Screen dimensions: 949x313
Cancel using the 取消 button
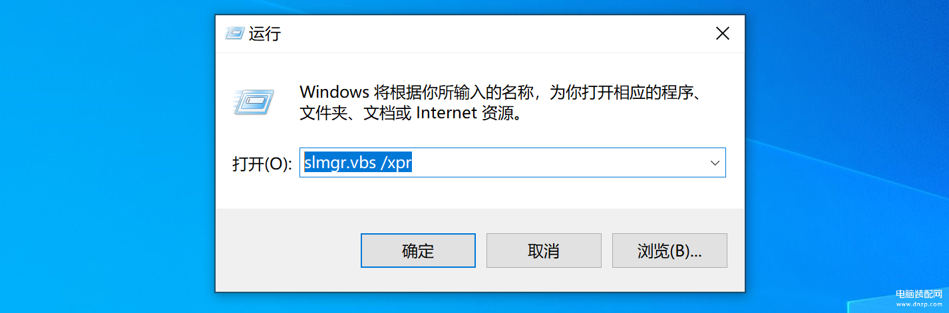click(x=544, y=251)
